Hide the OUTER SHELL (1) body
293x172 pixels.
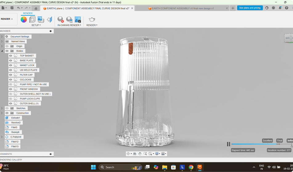pyautogui.click(x=11, y=104)
